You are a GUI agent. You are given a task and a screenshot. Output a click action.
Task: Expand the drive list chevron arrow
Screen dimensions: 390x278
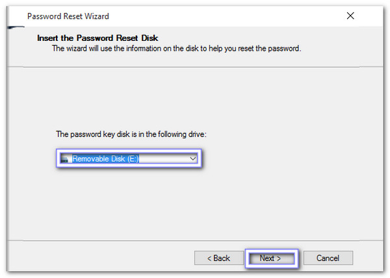pyautogui.click(x=192, y=158)
